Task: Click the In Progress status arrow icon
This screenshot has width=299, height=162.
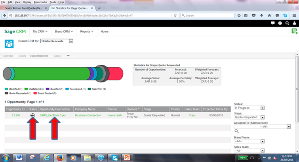Action: [x=32, y=115]
